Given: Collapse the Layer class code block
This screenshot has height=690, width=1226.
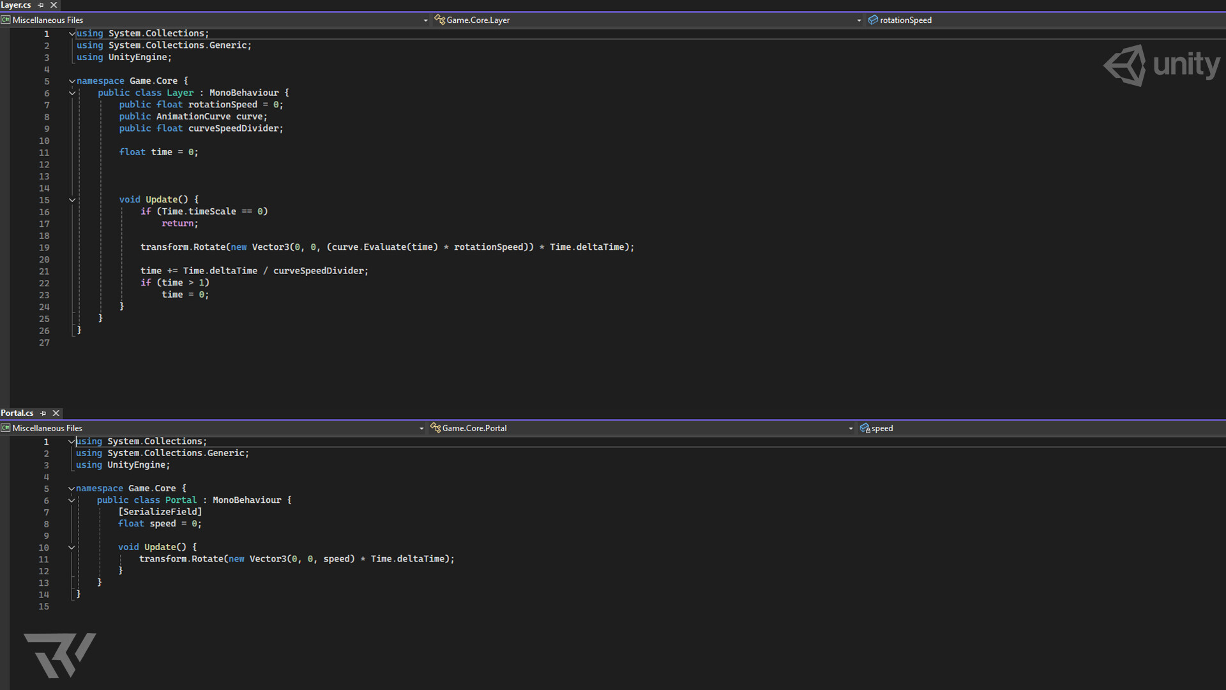Looking at the screenshot, I should coord(72,93).
